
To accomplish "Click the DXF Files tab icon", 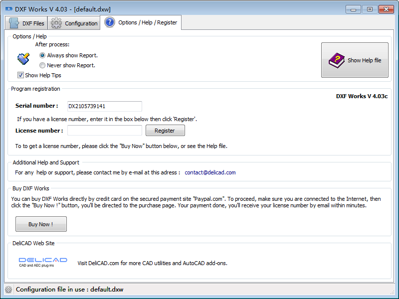I will click(14, 23).
